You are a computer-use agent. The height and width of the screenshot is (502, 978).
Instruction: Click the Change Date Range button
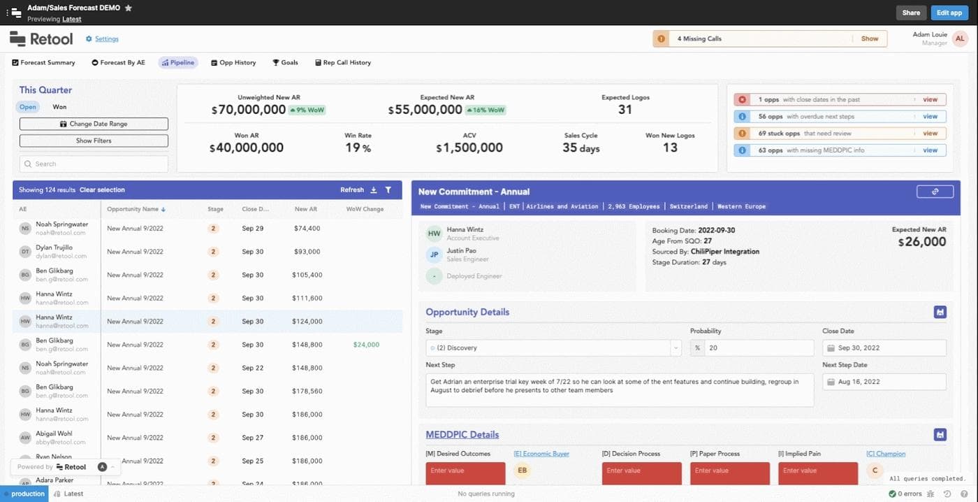tap(94, 124)
